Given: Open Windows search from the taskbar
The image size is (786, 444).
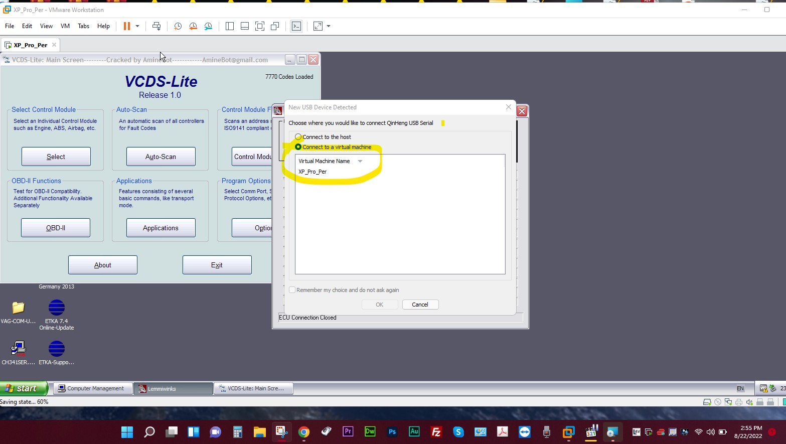Looking at the screenshot, I should [x=149, y=432].
